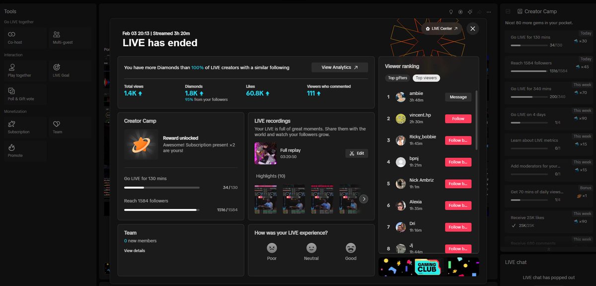Message viewer ambiie
596x286 pixels.
coord(458,97)
